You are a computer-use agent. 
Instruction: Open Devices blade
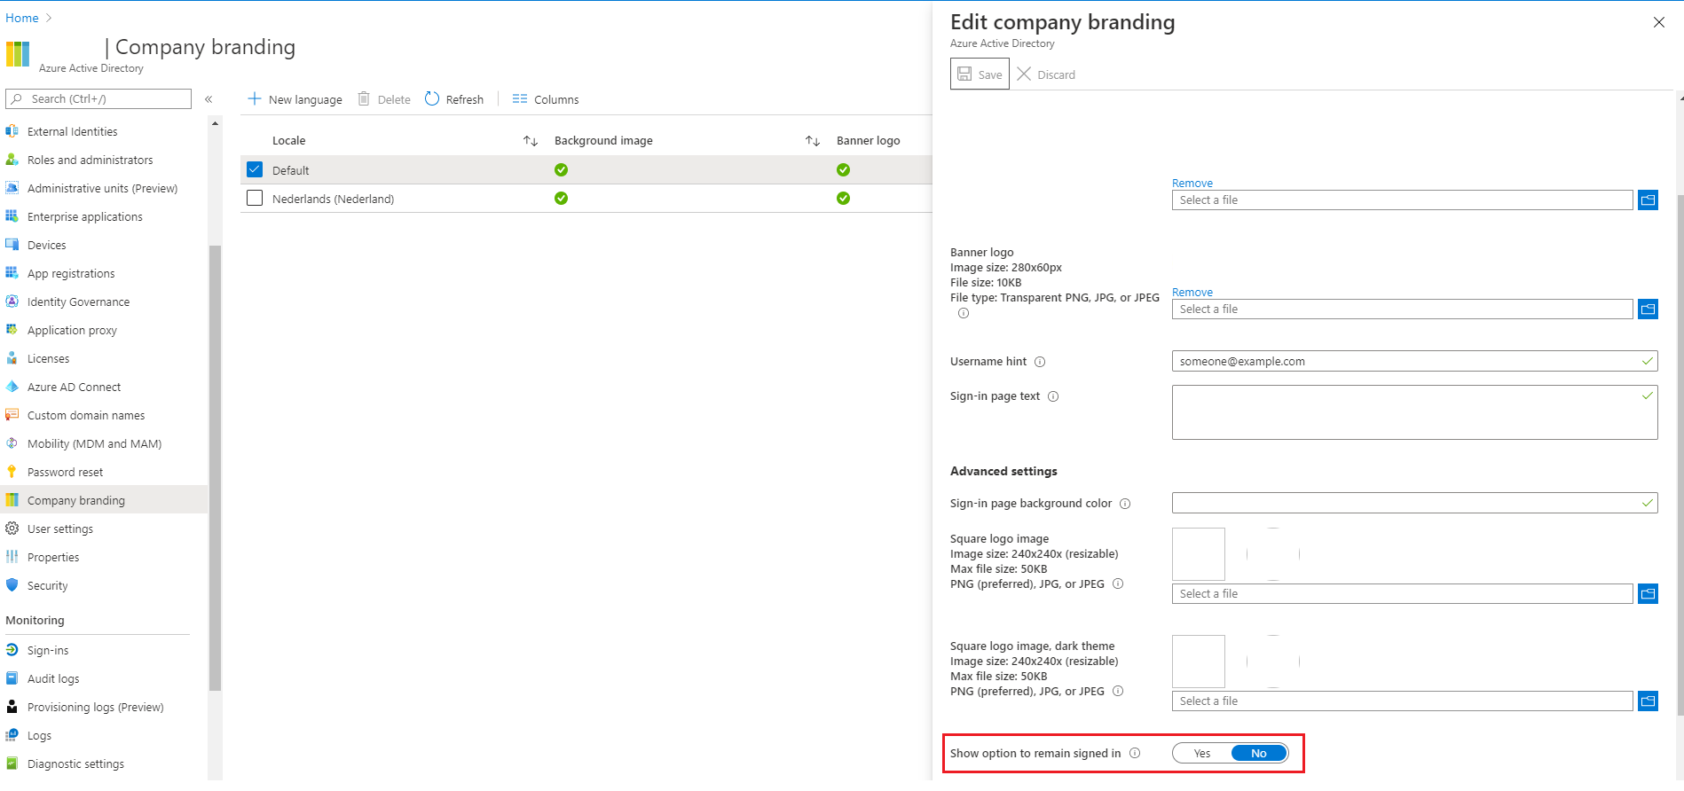pos(46,245)
